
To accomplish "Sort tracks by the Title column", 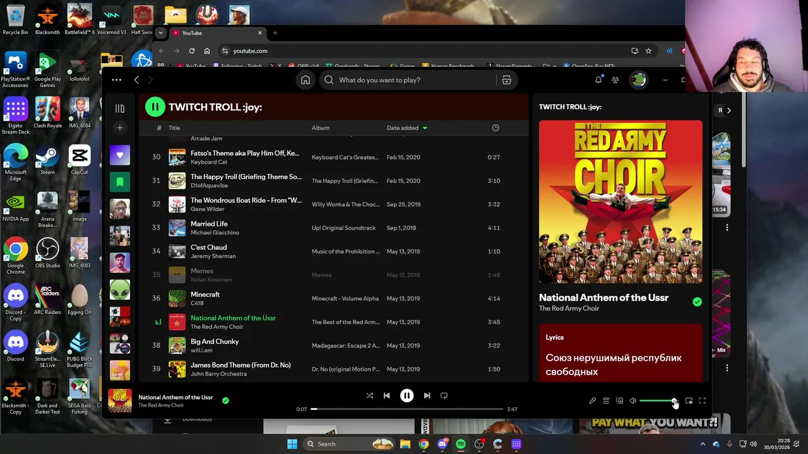I will (x=174, y=128).
